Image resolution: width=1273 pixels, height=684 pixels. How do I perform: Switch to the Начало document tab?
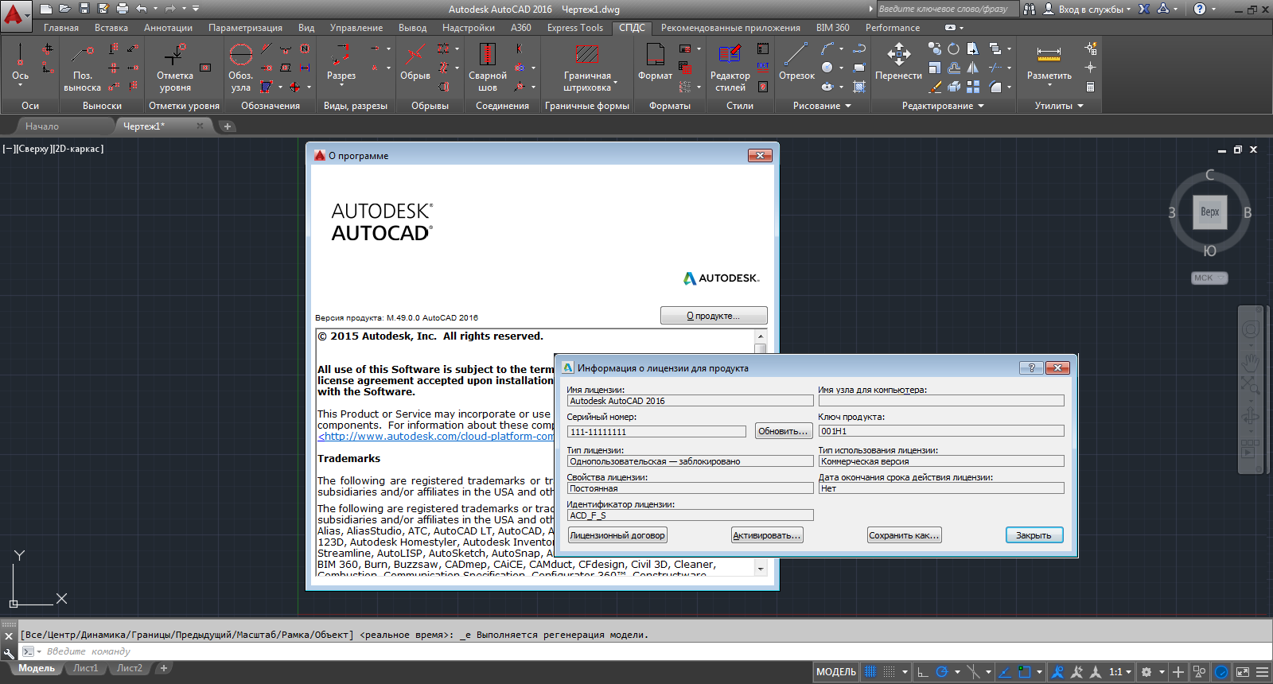click(x=41, y=126)
